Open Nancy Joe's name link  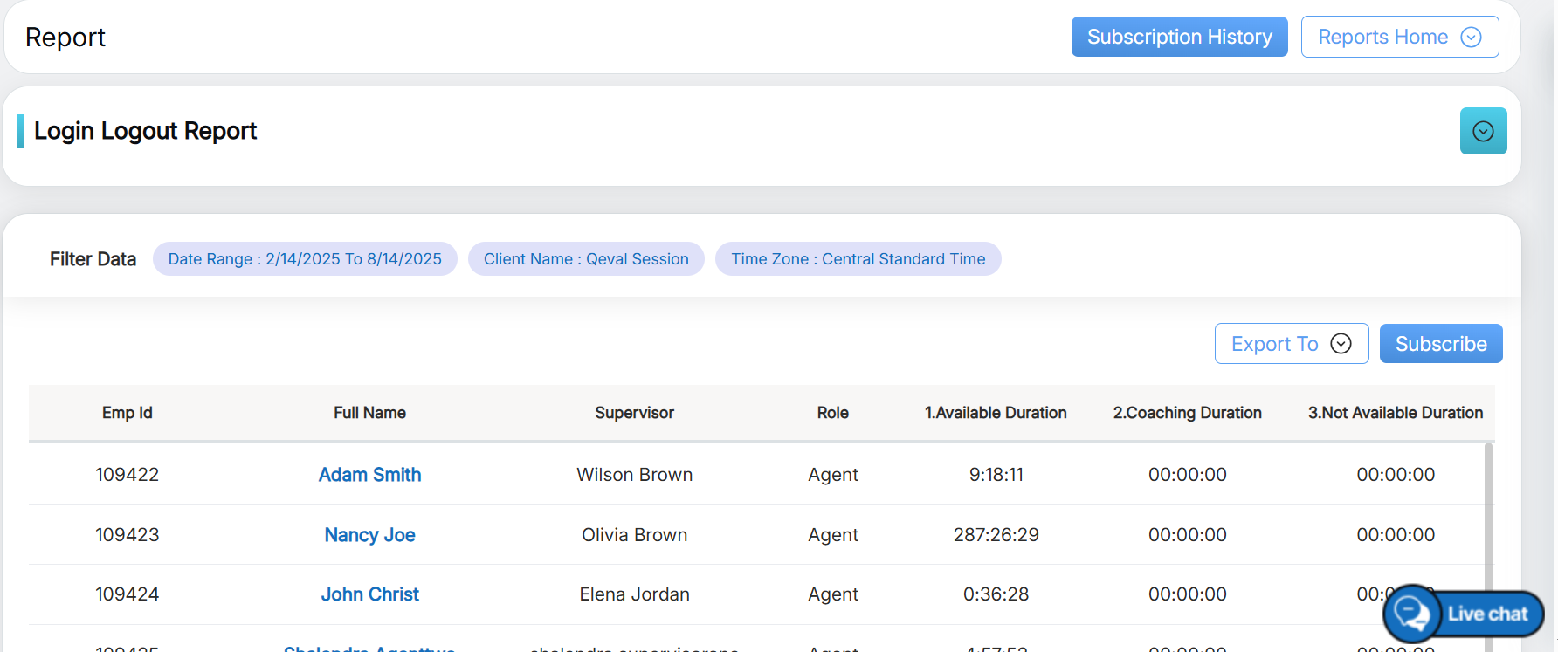click(x=369, y=535)
